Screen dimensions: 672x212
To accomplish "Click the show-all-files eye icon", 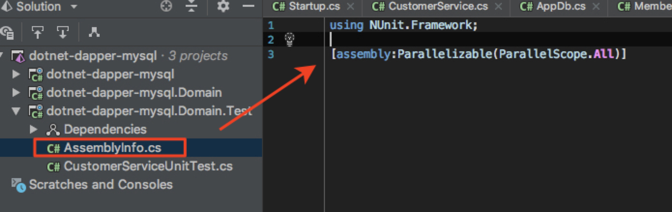I will (7, 32).
